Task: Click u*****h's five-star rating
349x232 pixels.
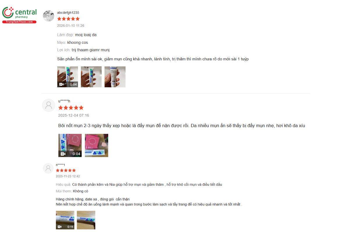Action: [71, 108]
